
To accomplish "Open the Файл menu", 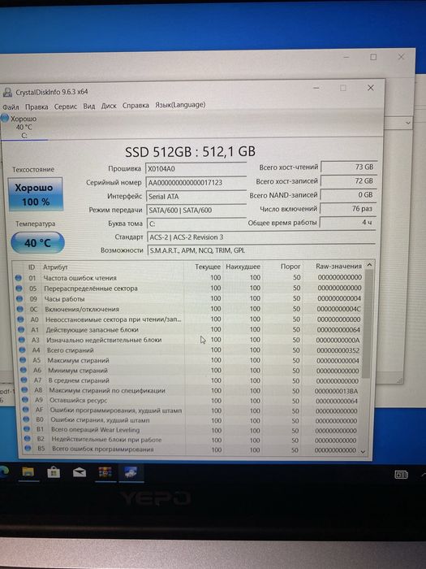I will [11, 107].
